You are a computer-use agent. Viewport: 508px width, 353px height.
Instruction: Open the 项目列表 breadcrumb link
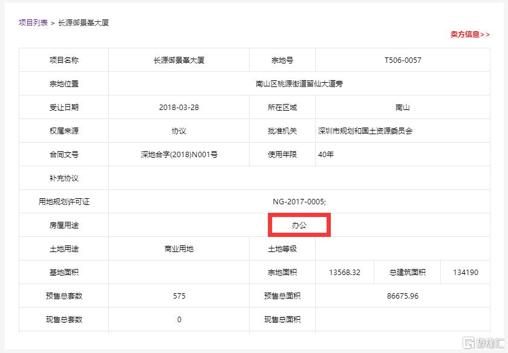pyautogui.click(x=33, y=23)
